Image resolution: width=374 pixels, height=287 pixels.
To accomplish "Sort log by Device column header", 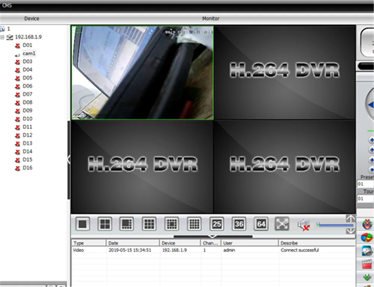I will click(x=180, y=243).
